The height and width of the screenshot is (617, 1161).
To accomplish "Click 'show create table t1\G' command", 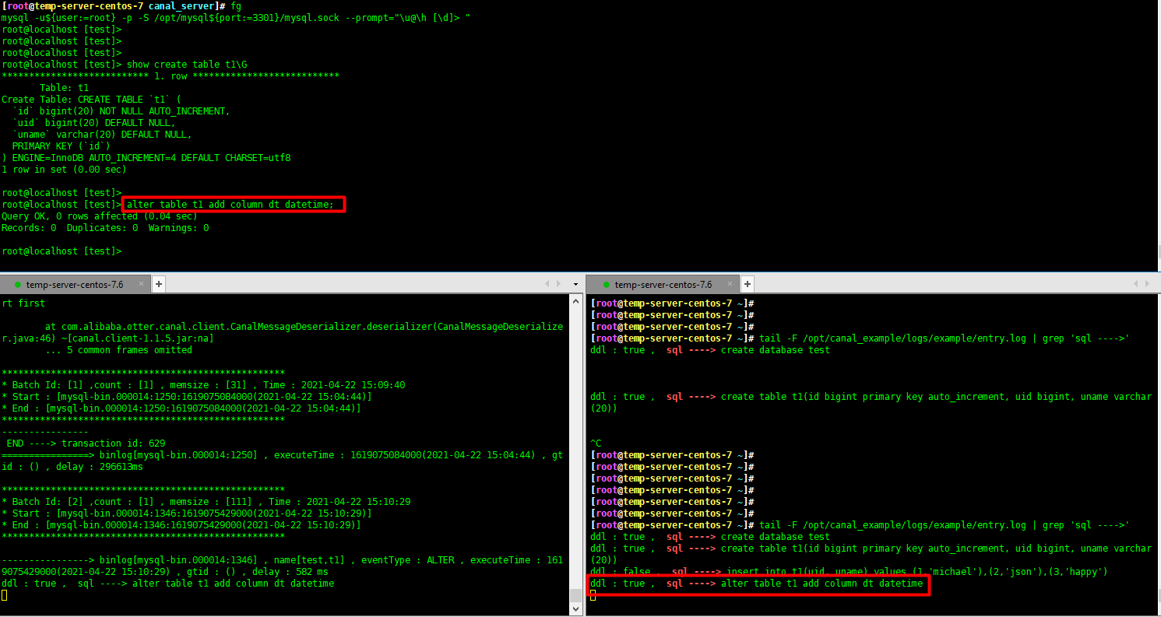I will pyautogui.click(x=187, y=64).
